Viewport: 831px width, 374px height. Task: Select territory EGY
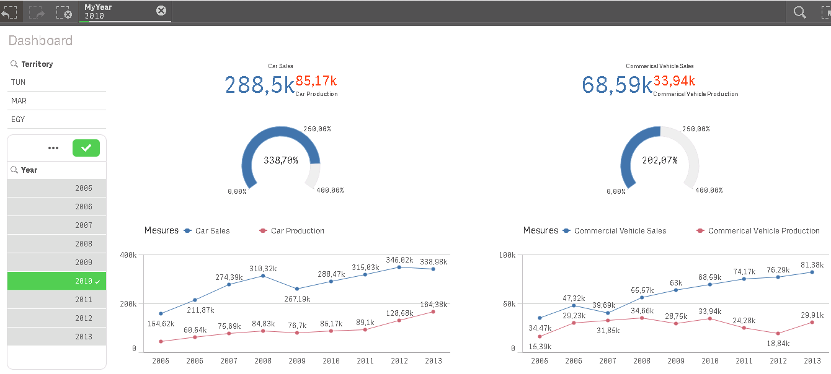pos(56,120)
